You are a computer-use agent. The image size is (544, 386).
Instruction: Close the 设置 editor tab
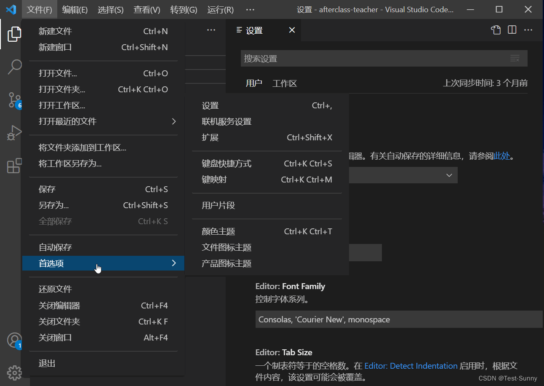point(292,30)
